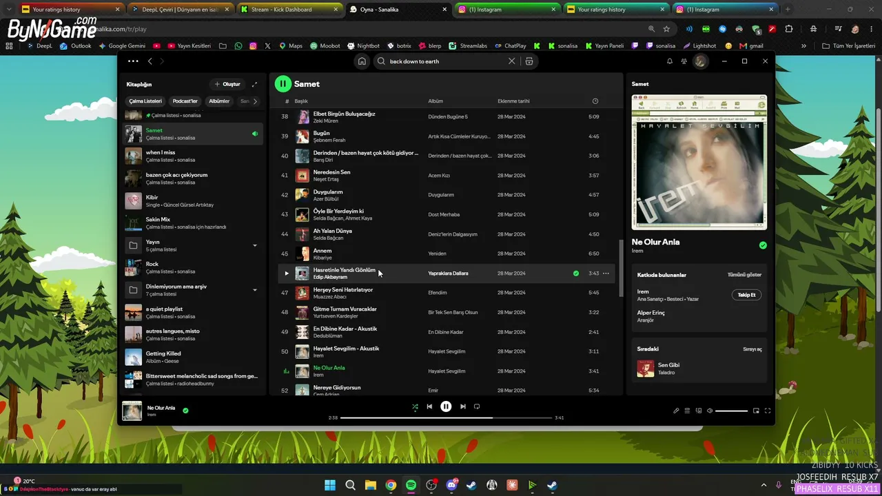Screen dimensions: 882x496
Task: Click the Oluştur create button
Action: [227, 84]
